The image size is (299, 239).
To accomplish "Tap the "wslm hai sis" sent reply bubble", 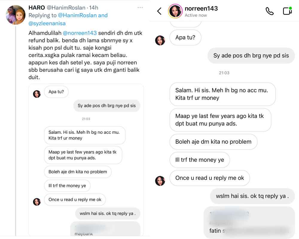I will pyautogui.click(x=252, y=196).
